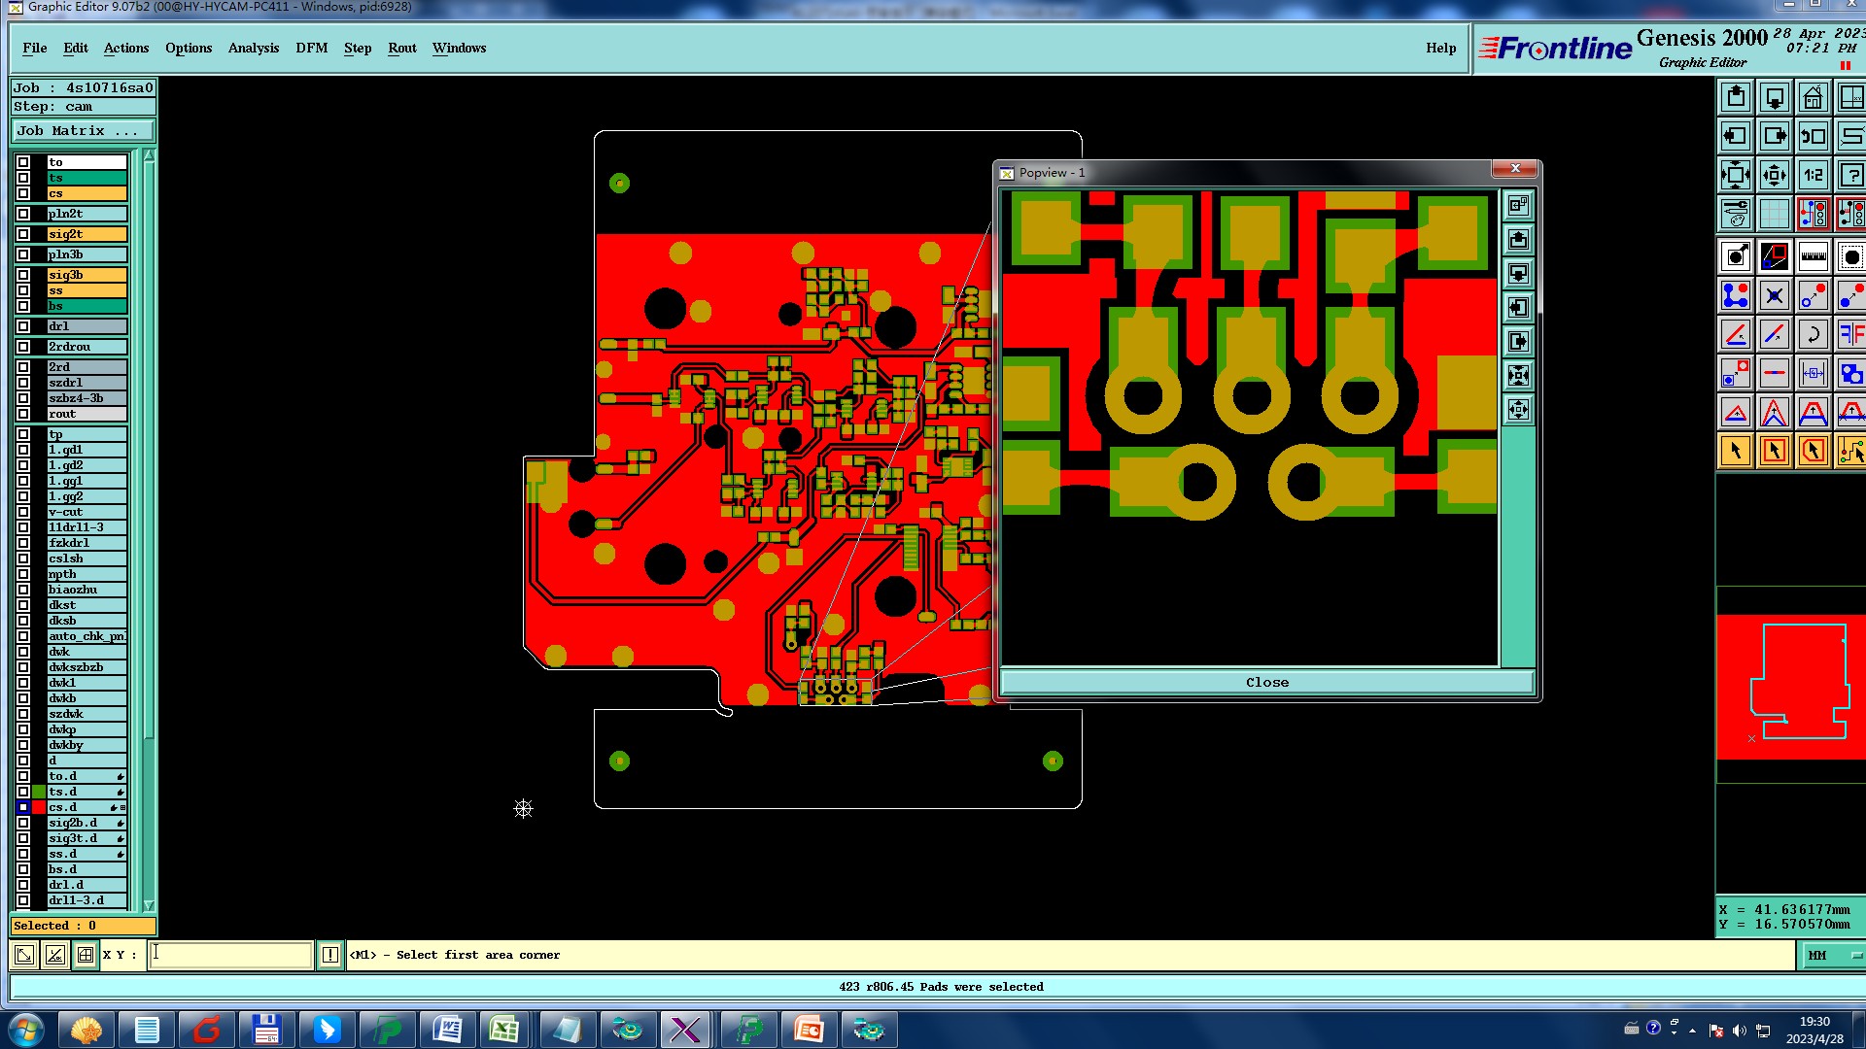Click layer list scroll down arrow
The height and width of the screenshot is (1049, 1866).
[149, 905]
